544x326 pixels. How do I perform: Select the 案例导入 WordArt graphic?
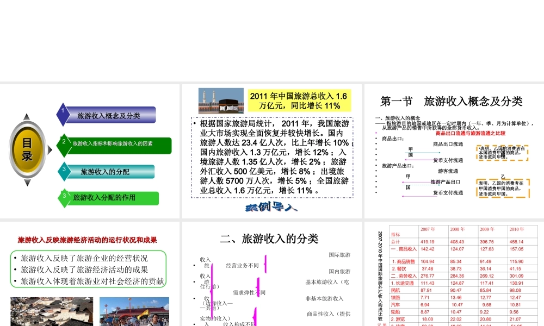pos(272,207)
